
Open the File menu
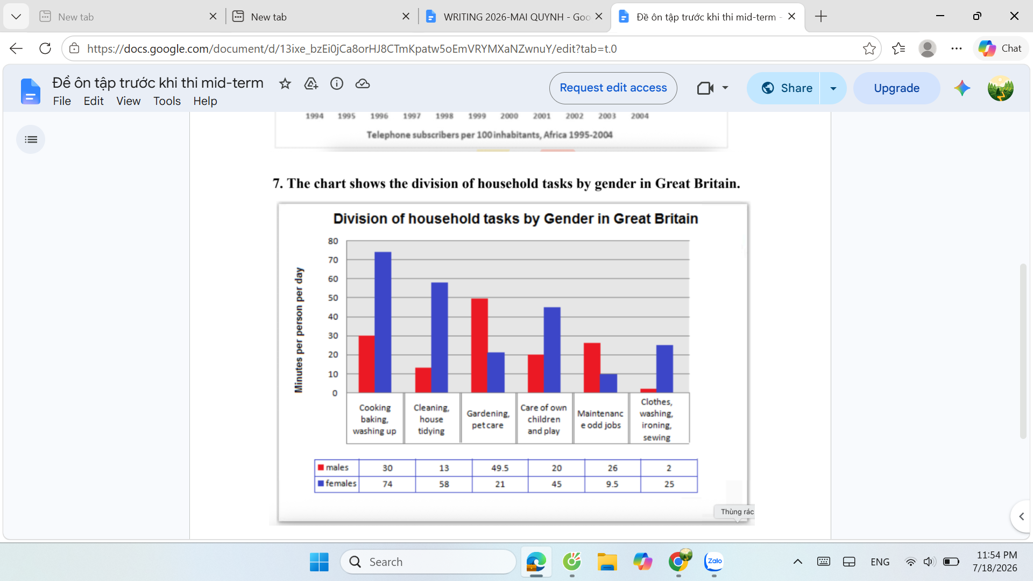(x=62, y=101)
